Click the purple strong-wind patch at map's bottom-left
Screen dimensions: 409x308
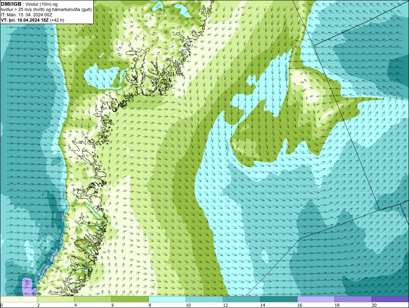(28, 287)
